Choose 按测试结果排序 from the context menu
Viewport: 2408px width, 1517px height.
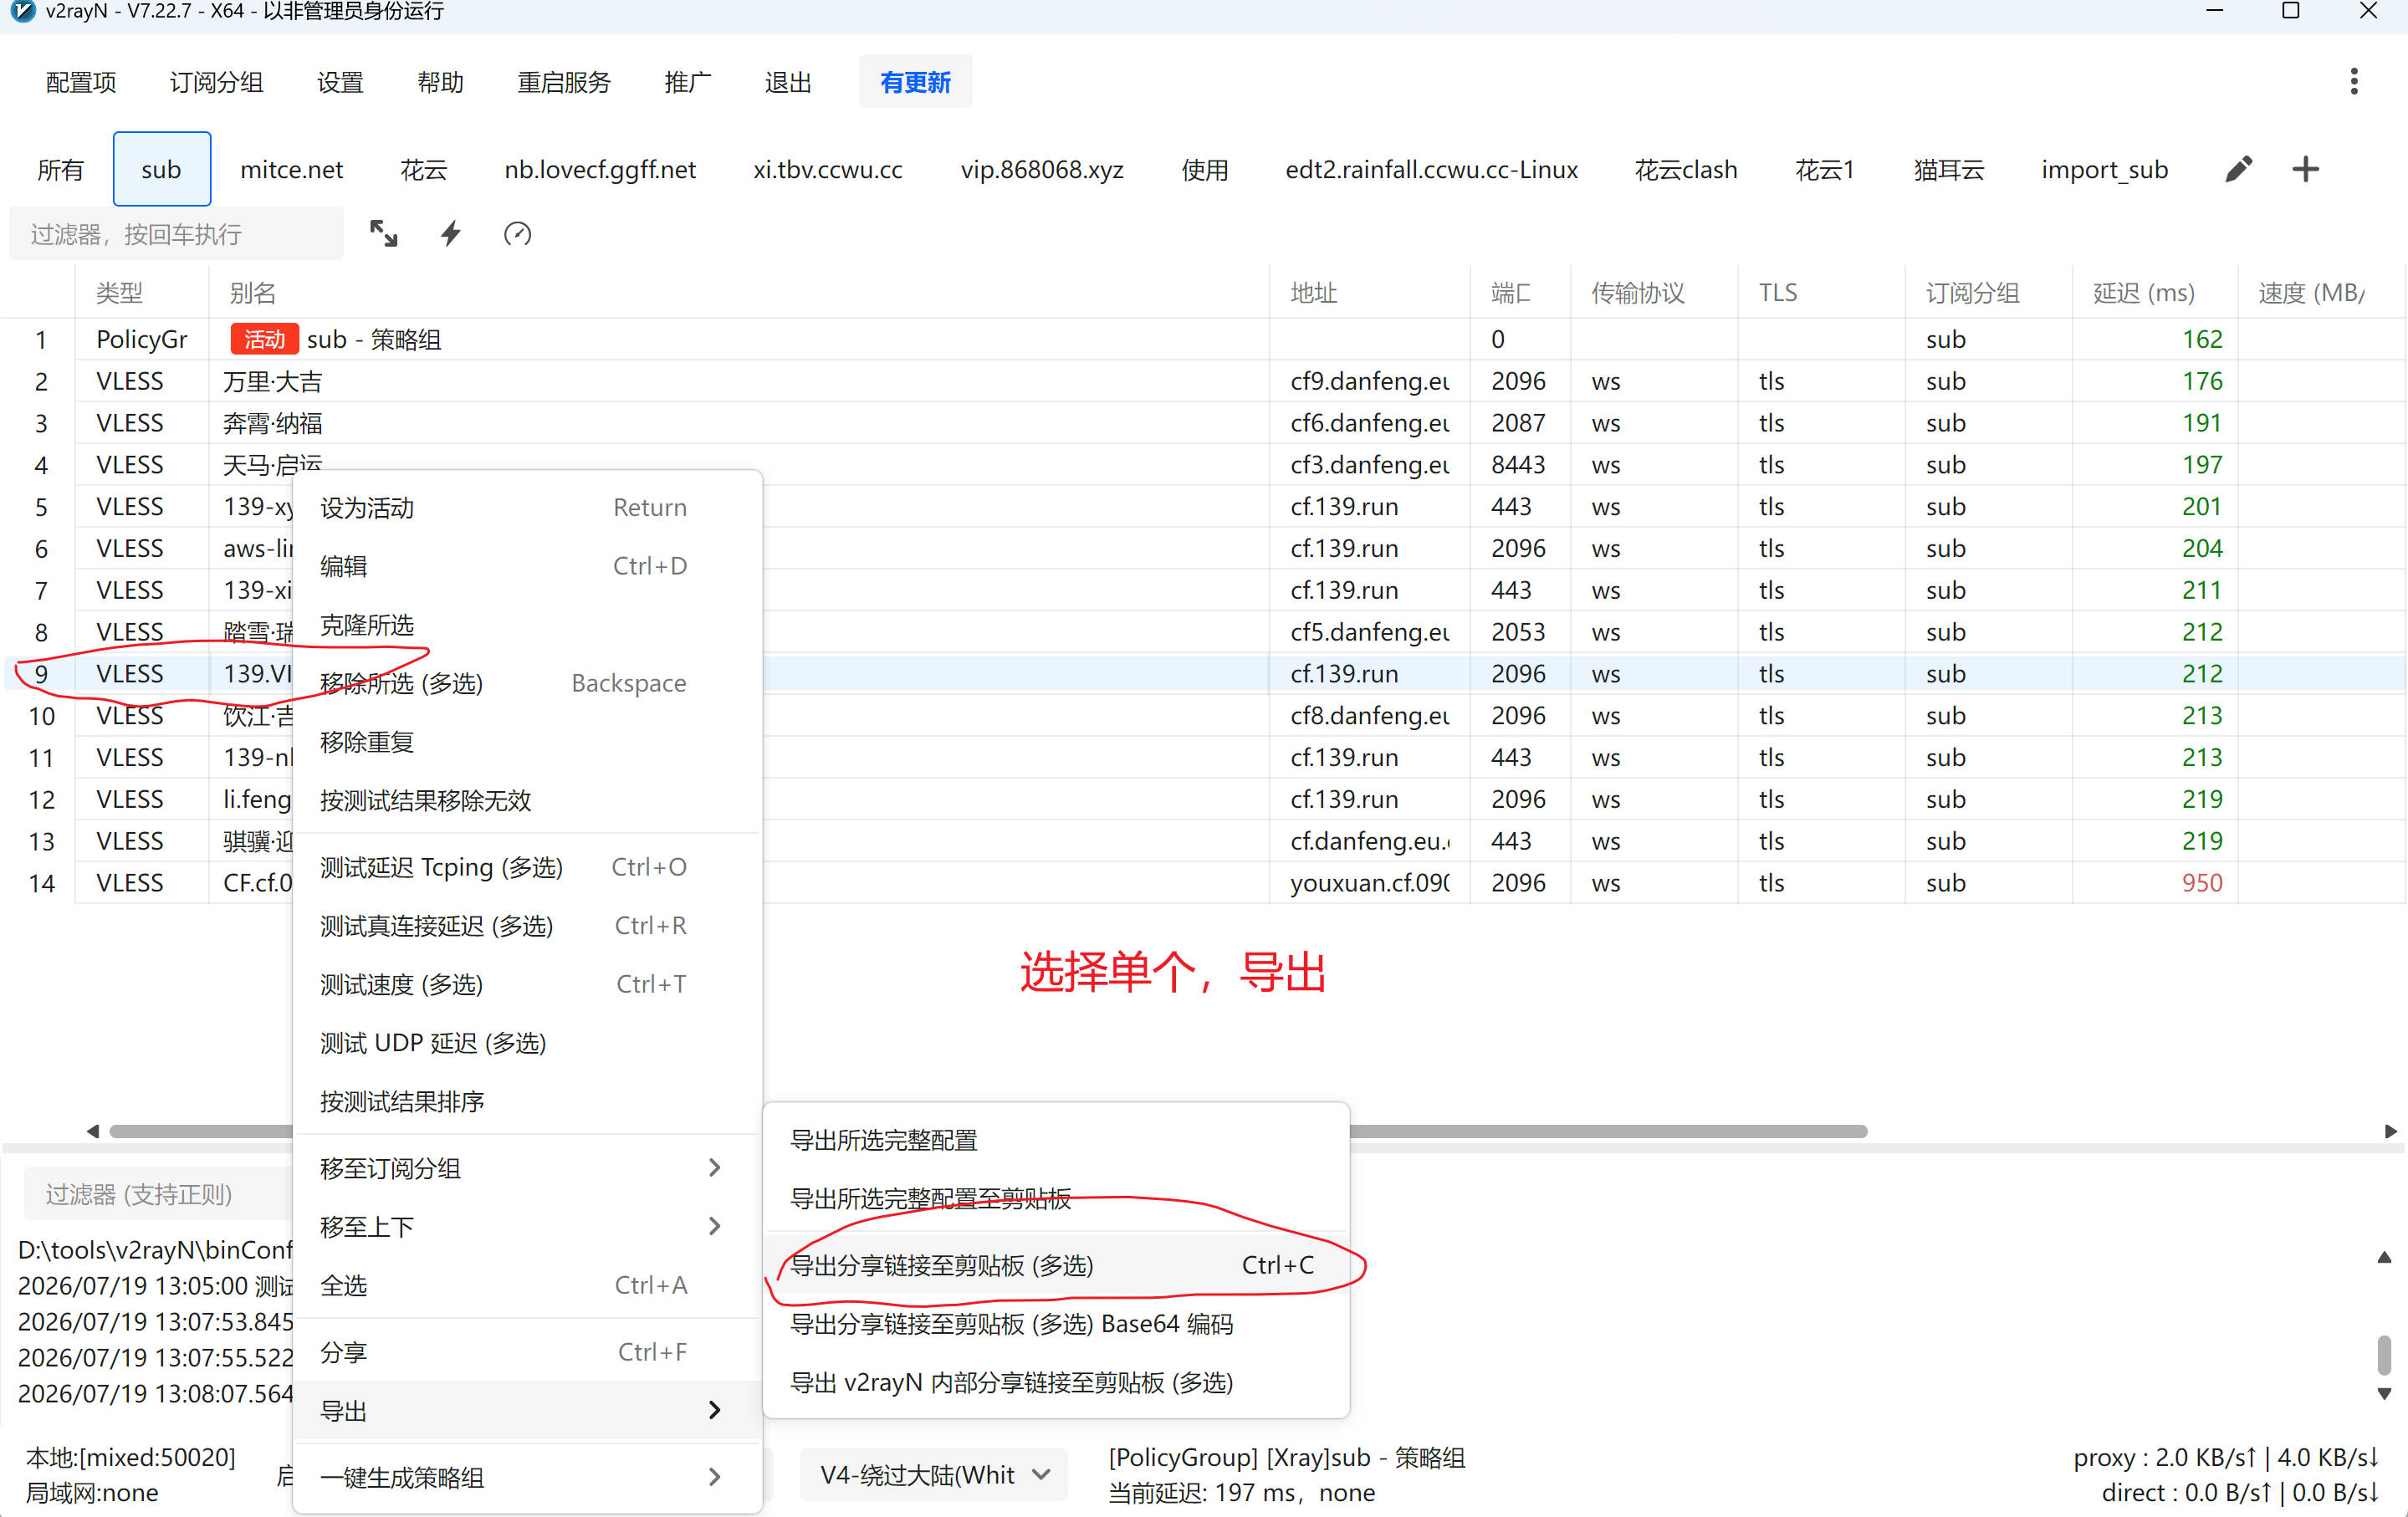[x=527, y=1101]
